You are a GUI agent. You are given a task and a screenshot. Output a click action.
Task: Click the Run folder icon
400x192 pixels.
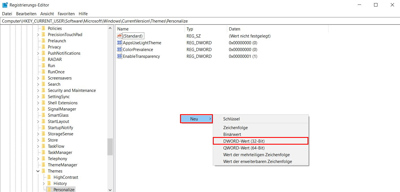(43, 65)
